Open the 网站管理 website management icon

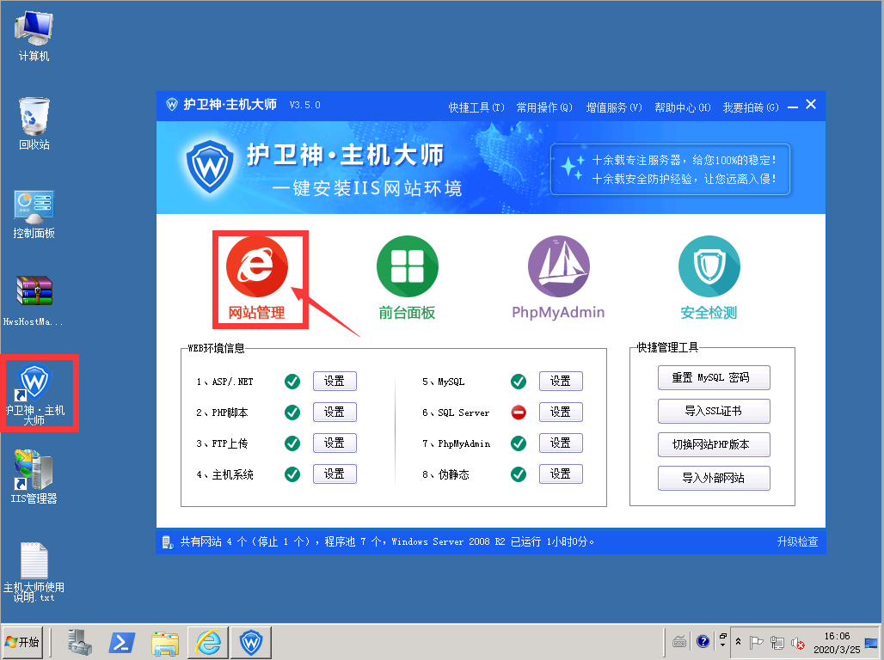tap(256, 267)
